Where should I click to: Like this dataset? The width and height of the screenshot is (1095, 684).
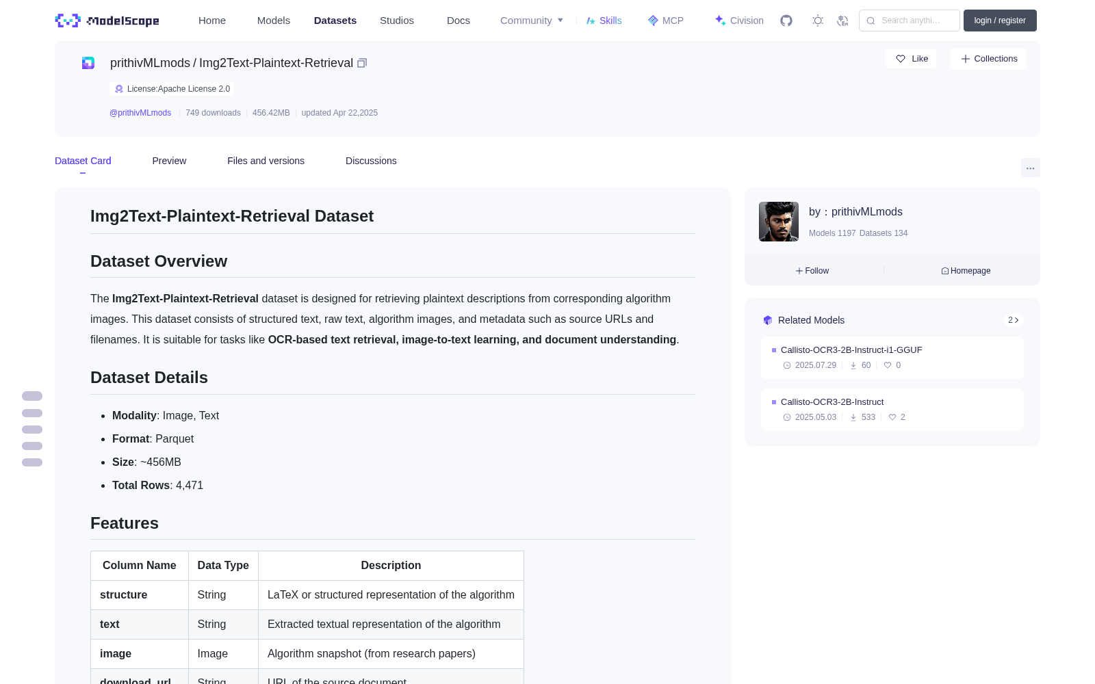(x=911, y=59)
